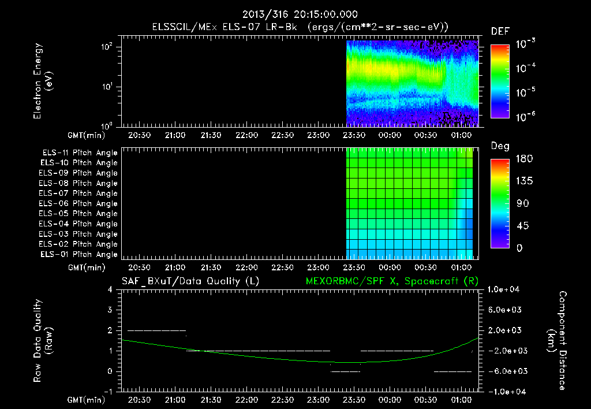Click the Deg colorbar label

(500, 146)
